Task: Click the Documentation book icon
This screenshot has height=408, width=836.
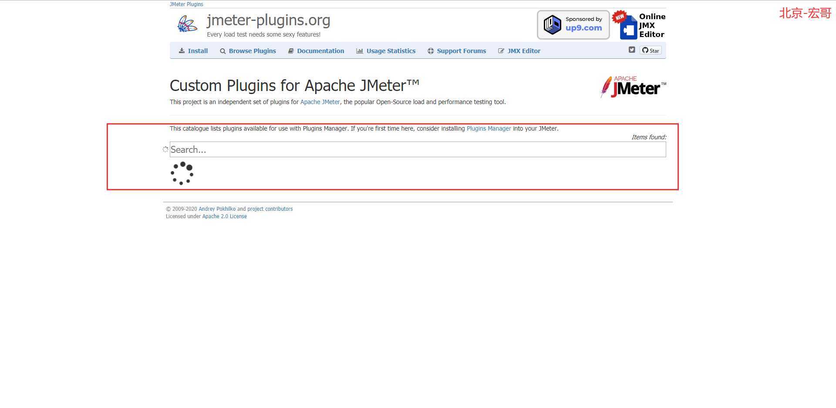Action: point(291,51)
